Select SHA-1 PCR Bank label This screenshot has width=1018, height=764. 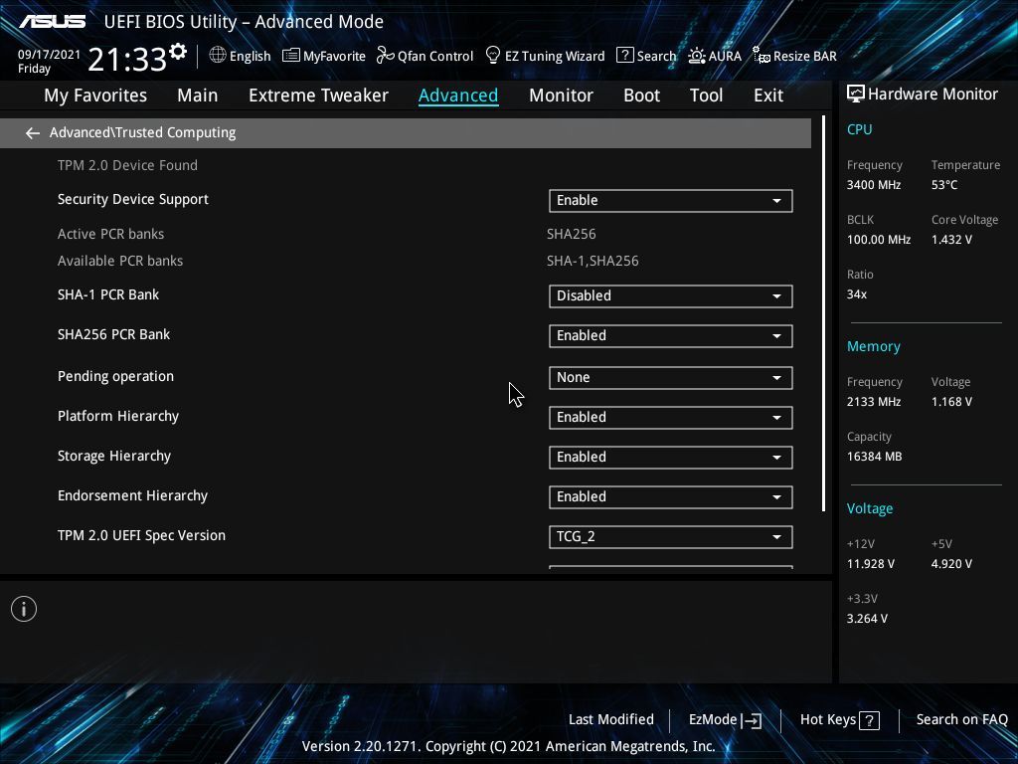pyautogui.click(x=108, y=294)
